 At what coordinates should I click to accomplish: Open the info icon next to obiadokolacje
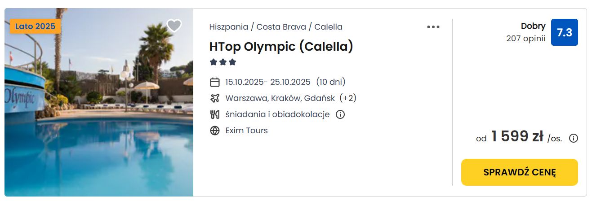click(x=340, y=114)
